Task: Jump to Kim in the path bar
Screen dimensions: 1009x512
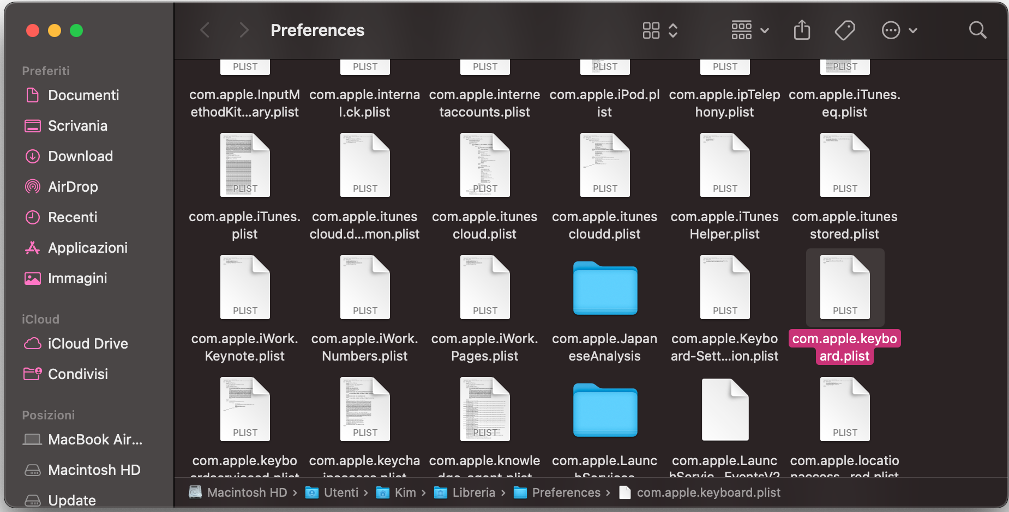Action: click(x=397, y=492)
